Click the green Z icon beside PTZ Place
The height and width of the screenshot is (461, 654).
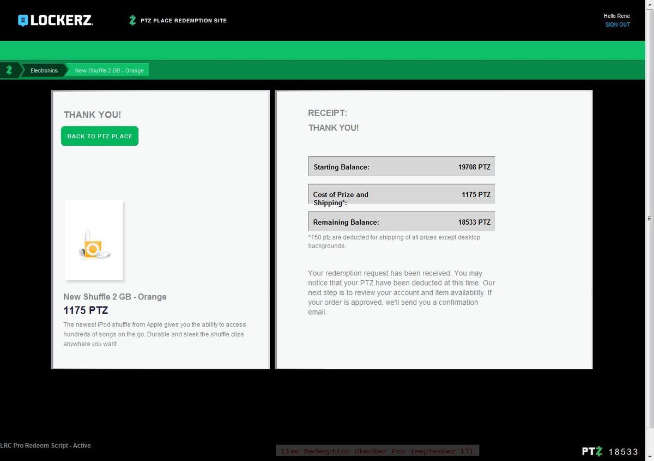132,21
